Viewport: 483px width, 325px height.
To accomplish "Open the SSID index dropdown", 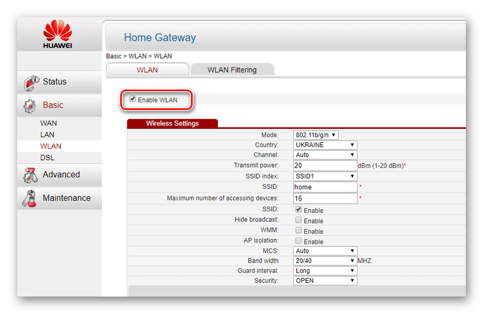I will 325,176.
